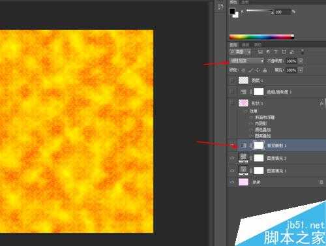Open the layer filter type dropdown
This screenshot has height=246, width=326.
[241, 52]
